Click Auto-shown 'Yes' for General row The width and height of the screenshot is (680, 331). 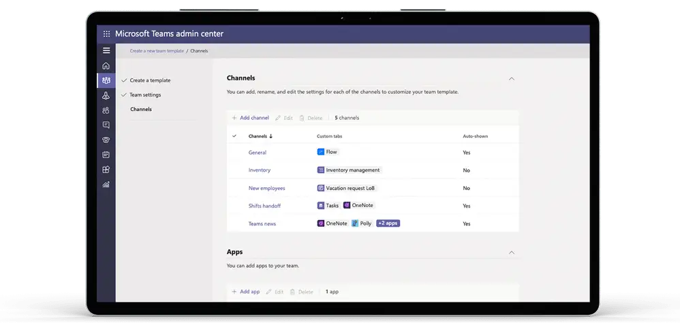click(467, 153)
